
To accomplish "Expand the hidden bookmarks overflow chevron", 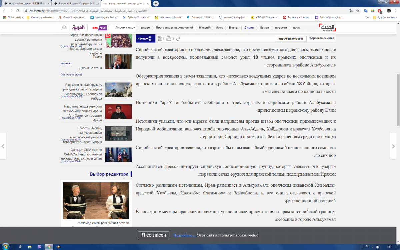I will [x=368, y=17].
